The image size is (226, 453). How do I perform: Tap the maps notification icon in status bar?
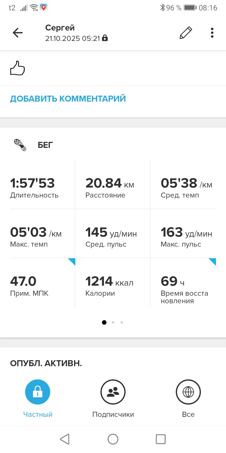coord(44,8)
